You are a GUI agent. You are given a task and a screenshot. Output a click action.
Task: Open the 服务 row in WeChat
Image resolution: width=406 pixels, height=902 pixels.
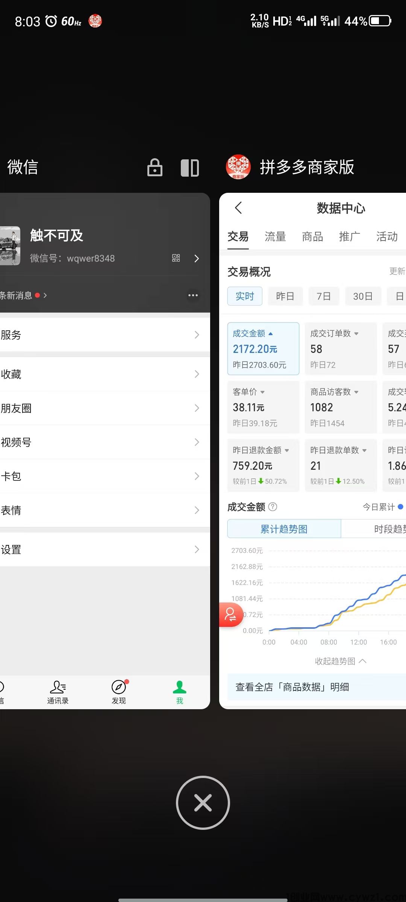click(x=105, y=335)
